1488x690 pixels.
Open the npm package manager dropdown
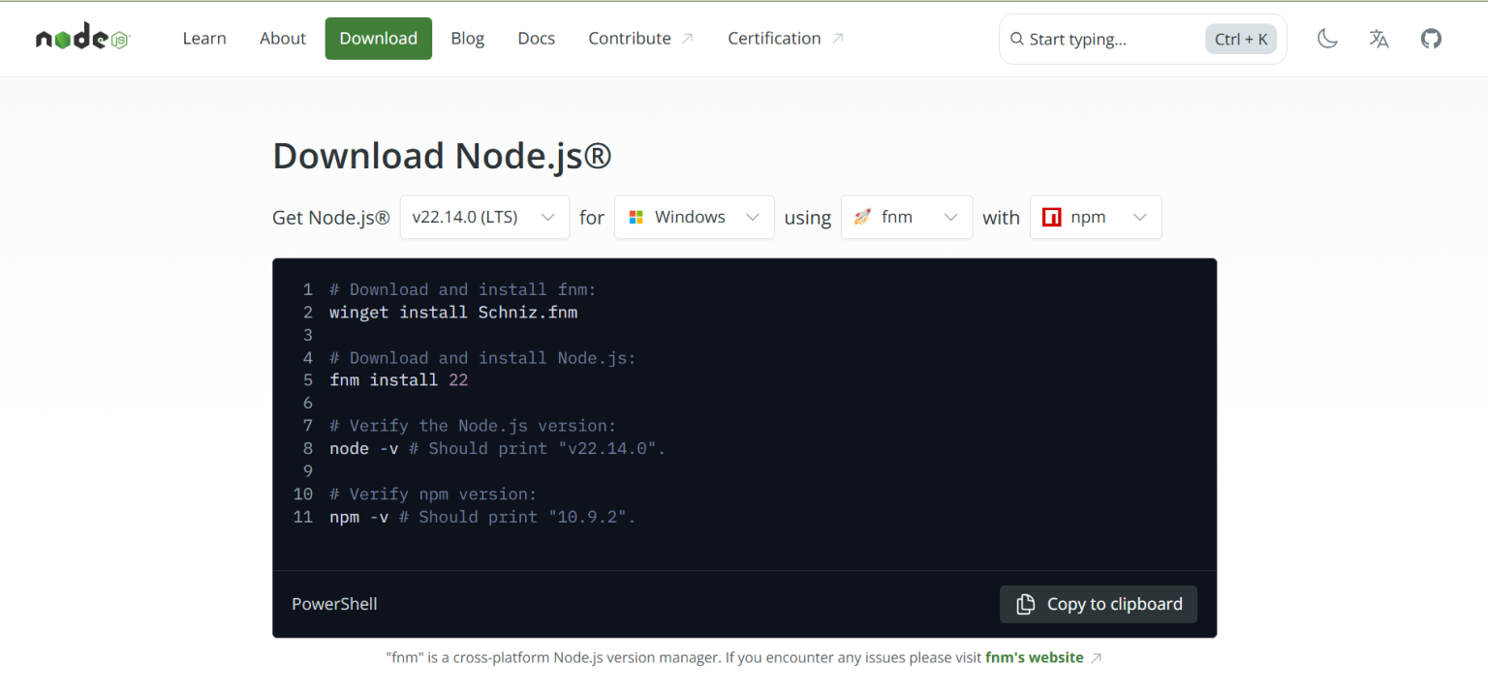point(1096,217)
